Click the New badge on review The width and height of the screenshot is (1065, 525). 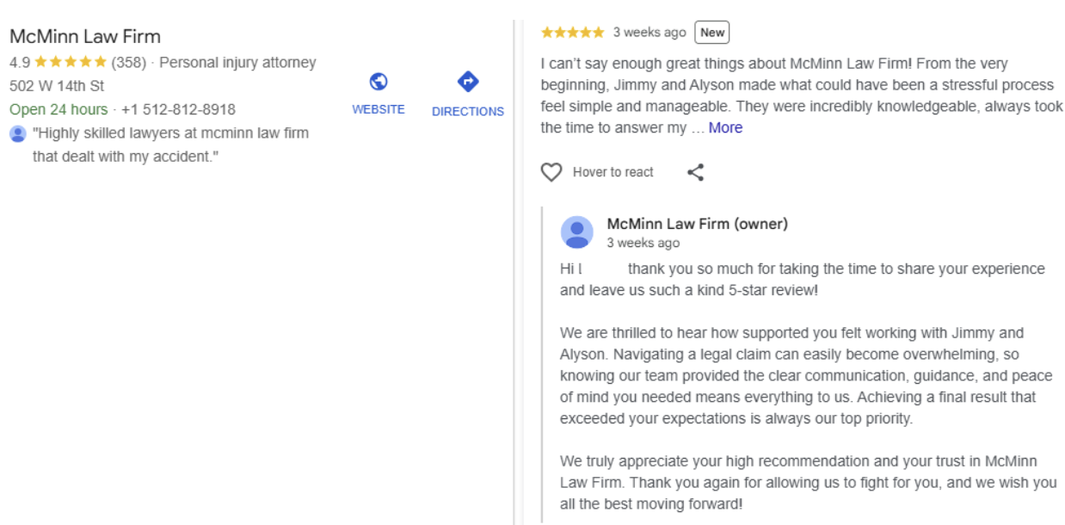click(712, 33)
